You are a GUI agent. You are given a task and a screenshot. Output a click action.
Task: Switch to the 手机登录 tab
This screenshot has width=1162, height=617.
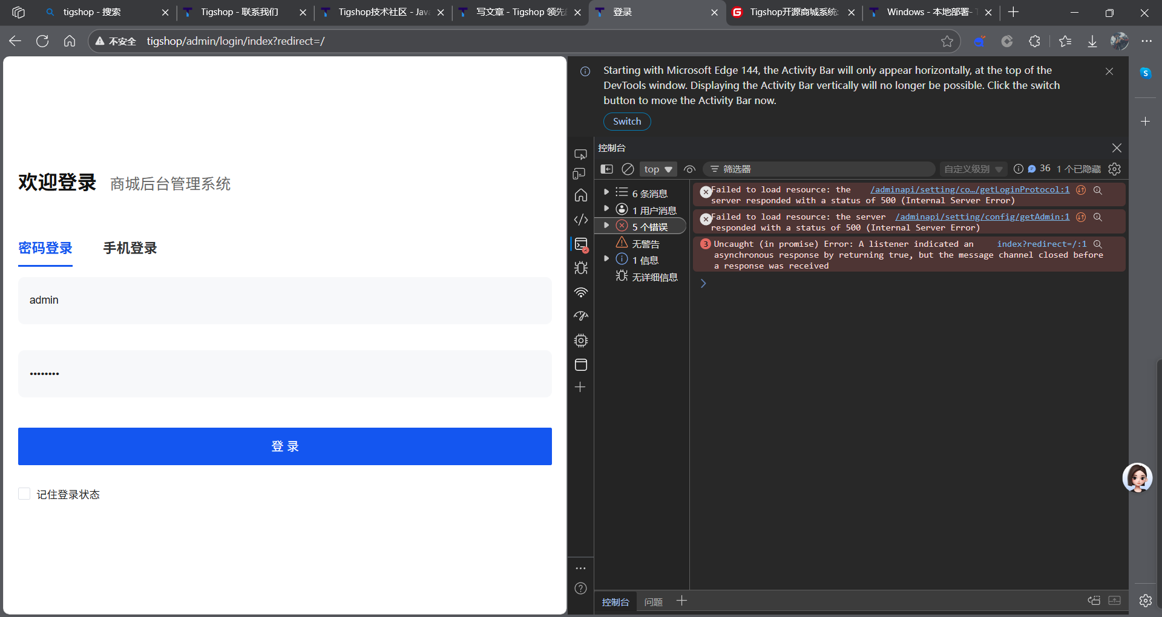[x=130, y=248]
